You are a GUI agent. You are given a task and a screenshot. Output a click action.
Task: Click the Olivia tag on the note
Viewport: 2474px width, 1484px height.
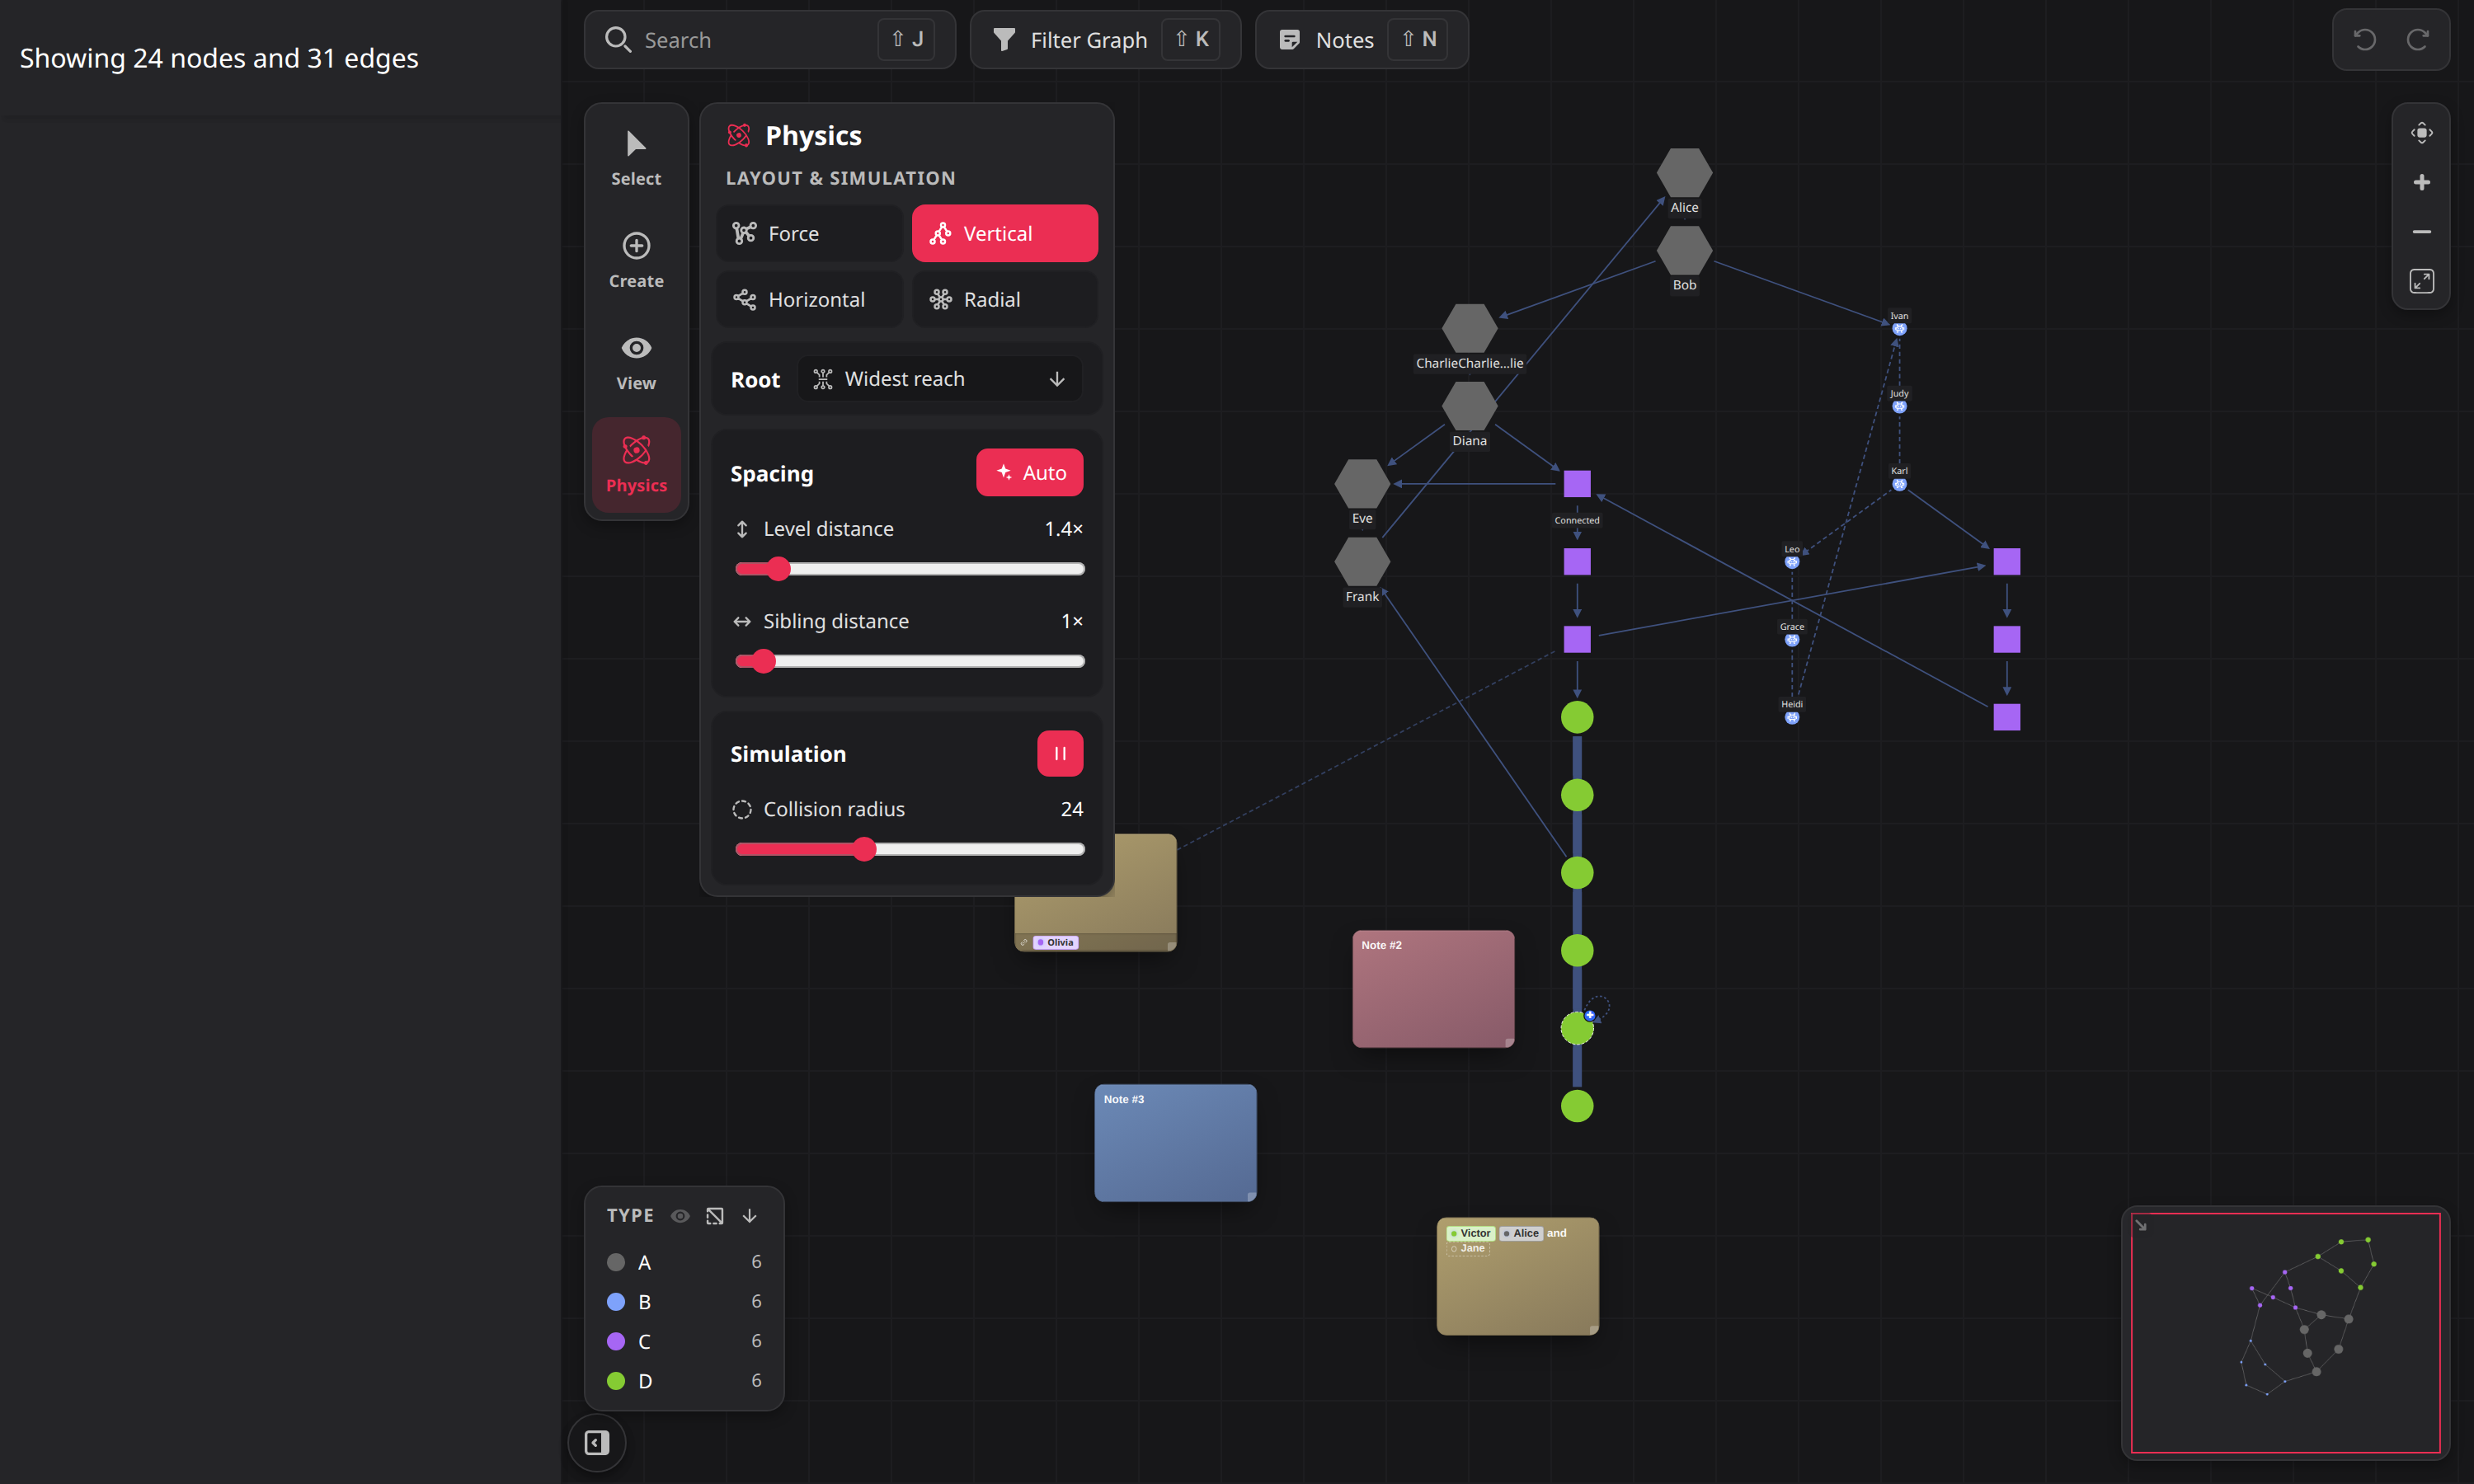point(1055,942)
